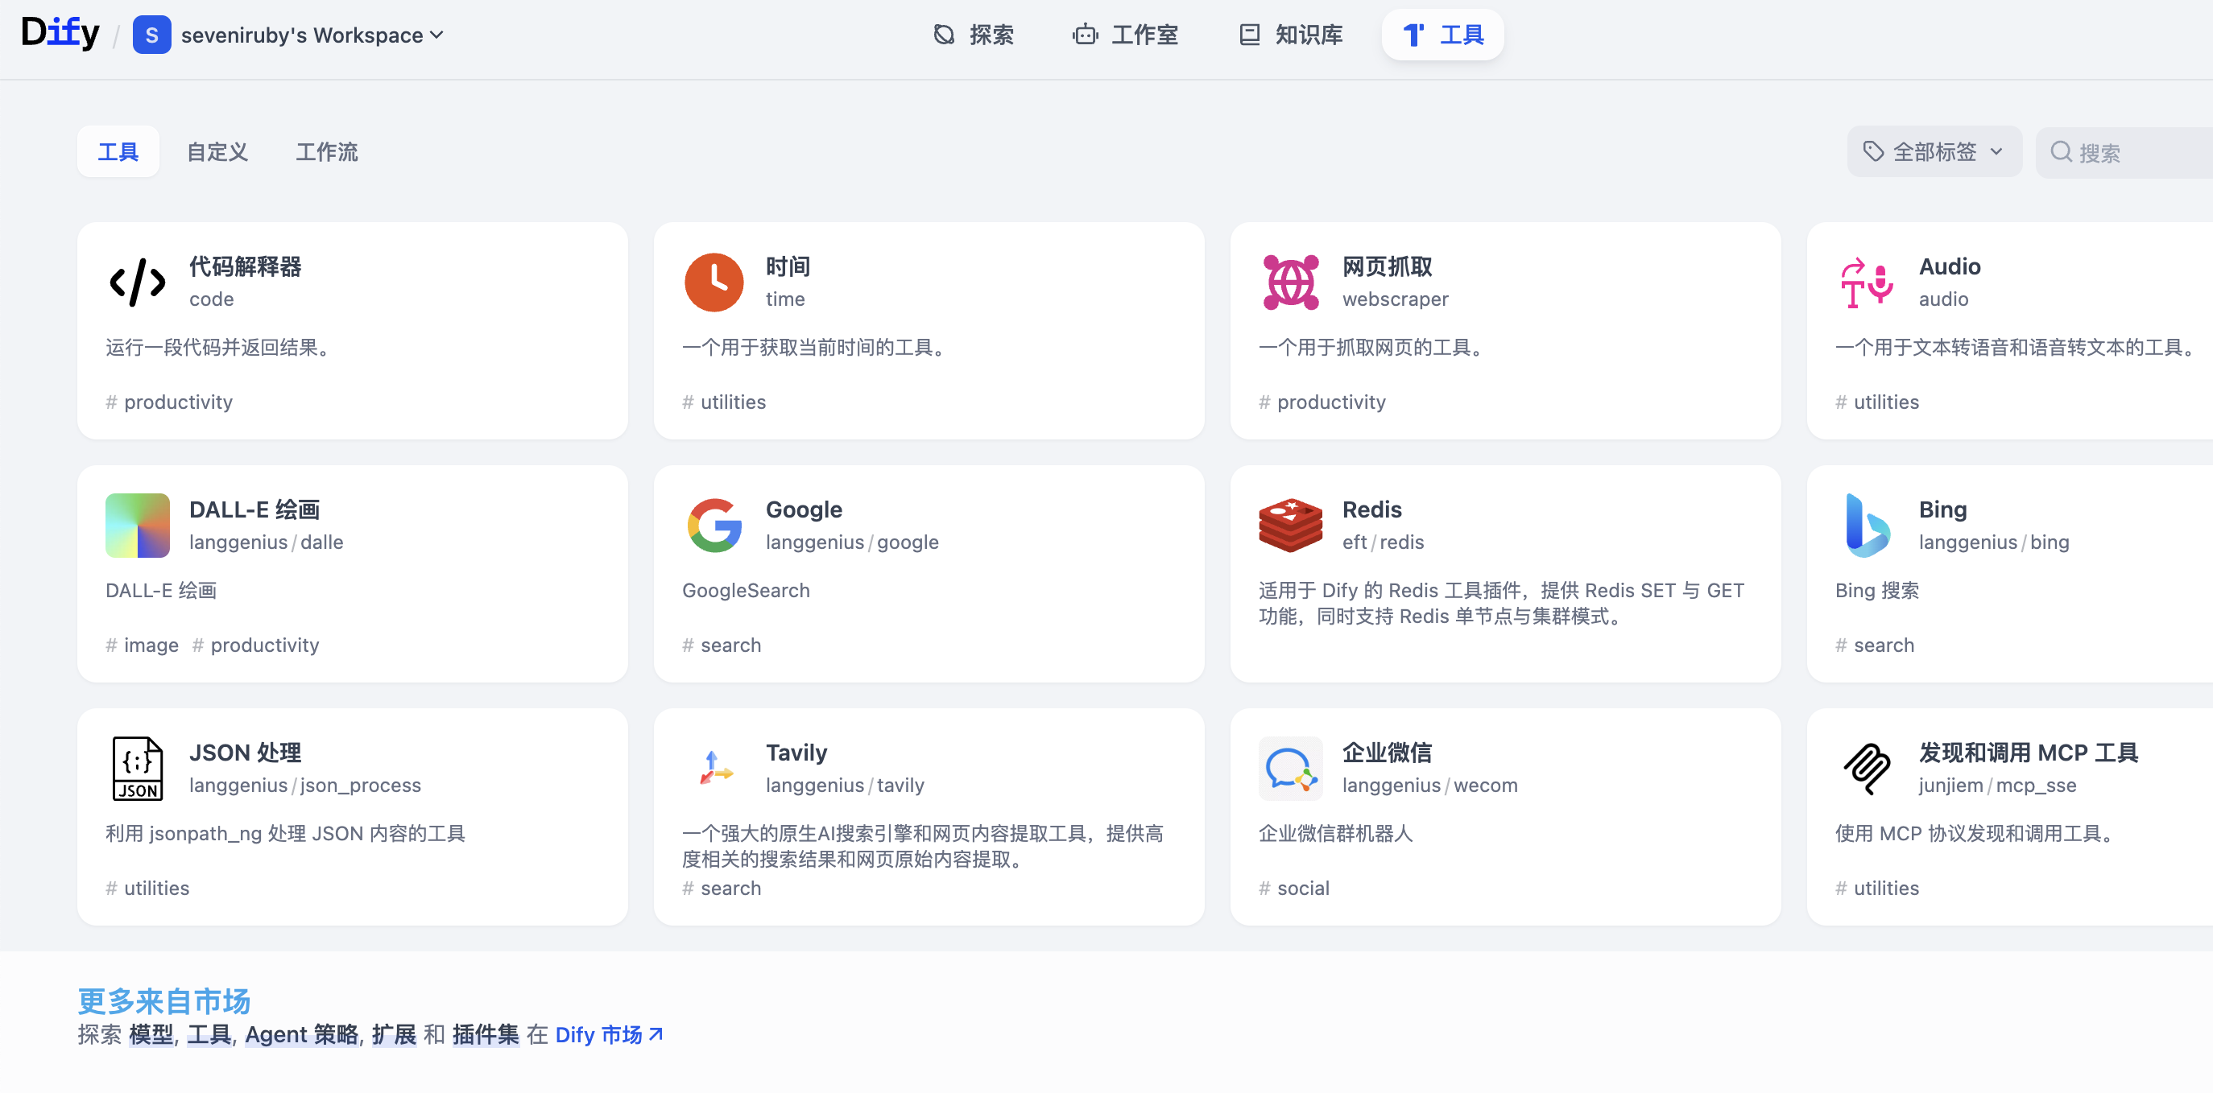The width and height of the screenshot is (2213, 1093).
Task: Click the 插件集 marketplace link
Action: [486, 1034]
